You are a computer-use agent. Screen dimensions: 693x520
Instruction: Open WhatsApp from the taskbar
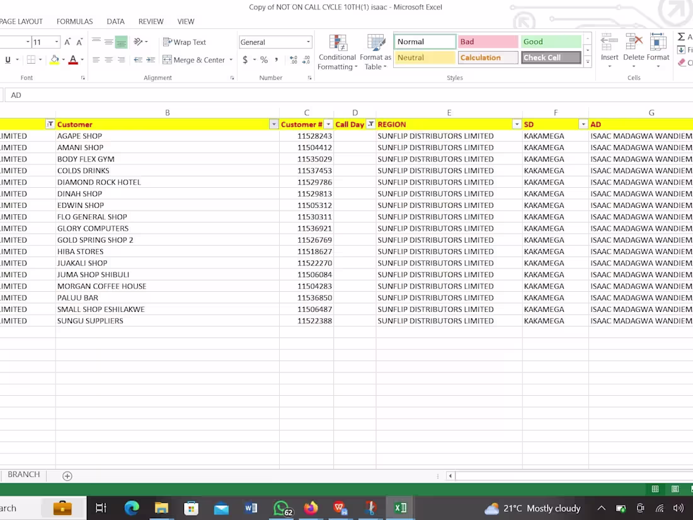[282, 508]
